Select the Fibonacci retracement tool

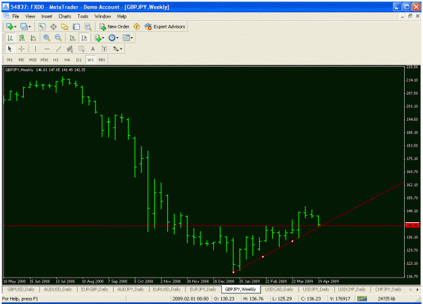(81, 49)
